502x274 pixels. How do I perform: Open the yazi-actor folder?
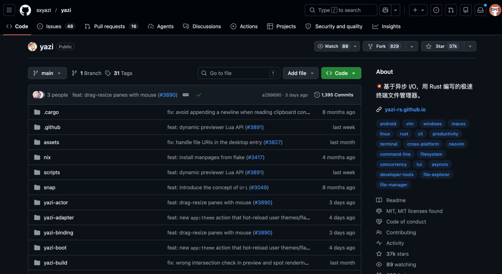click(56, 202)
